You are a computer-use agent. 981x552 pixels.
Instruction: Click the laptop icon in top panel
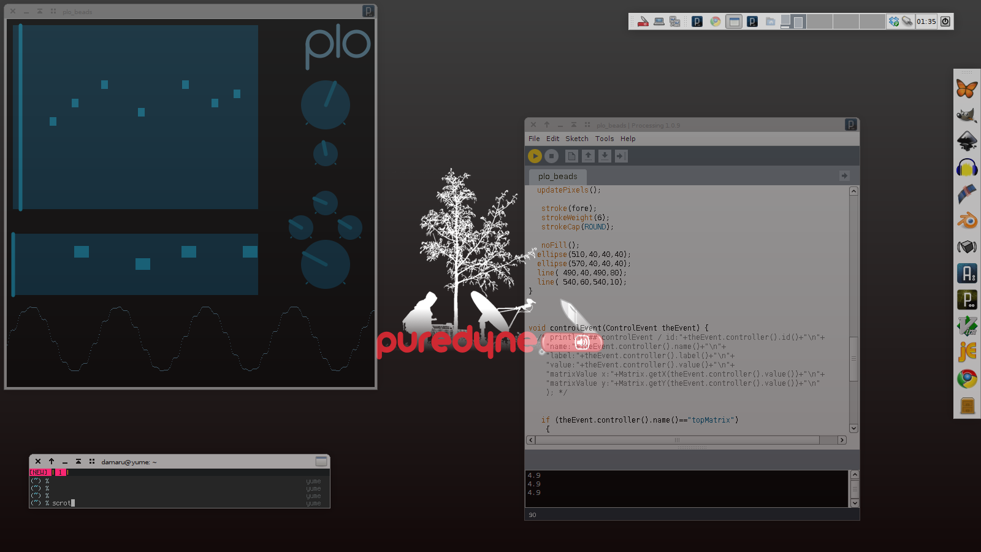pyautogui.click(x=659, y=21)
